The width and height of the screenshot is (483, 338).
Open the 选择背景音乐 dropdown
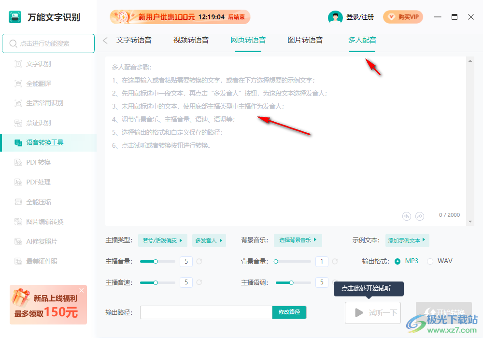tap(298, 240)
